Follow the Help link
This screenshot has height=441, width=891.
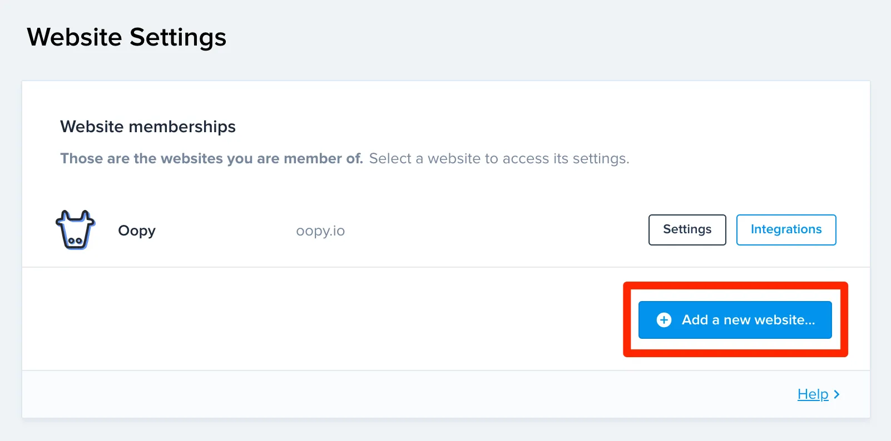tap(813, 394)
